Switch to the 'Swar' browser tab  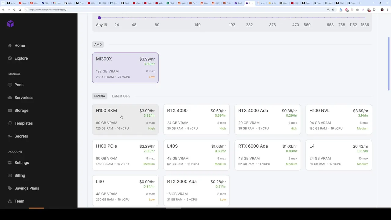pos(307,3)
